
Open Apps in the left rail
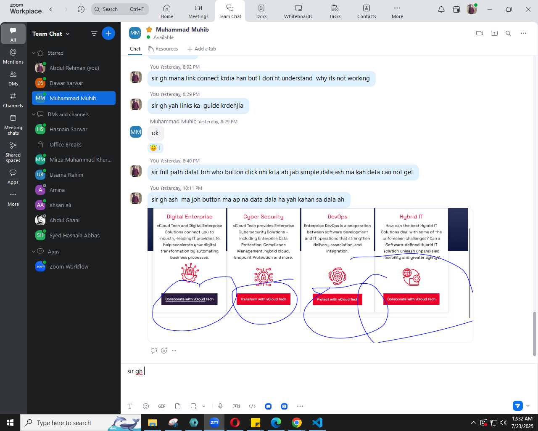tap(13, 177)
